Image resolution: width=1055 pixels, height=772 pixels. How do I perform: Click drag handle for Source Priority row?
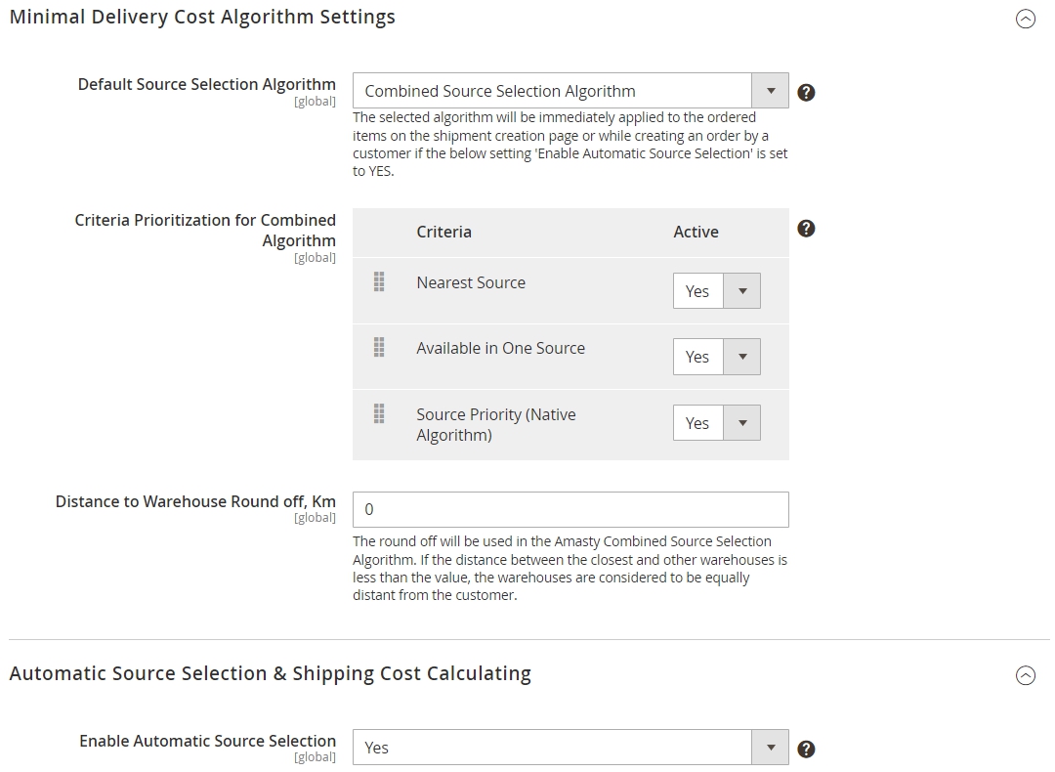[x=379, y=413]
